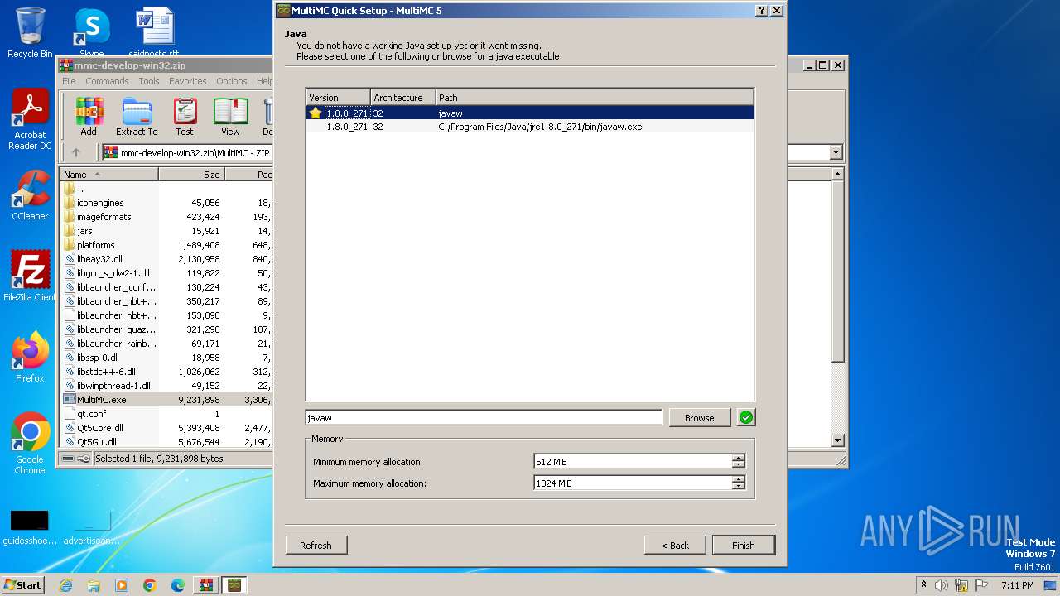
Task: Click minimum memory allocation field
Action: click(634, 462)
